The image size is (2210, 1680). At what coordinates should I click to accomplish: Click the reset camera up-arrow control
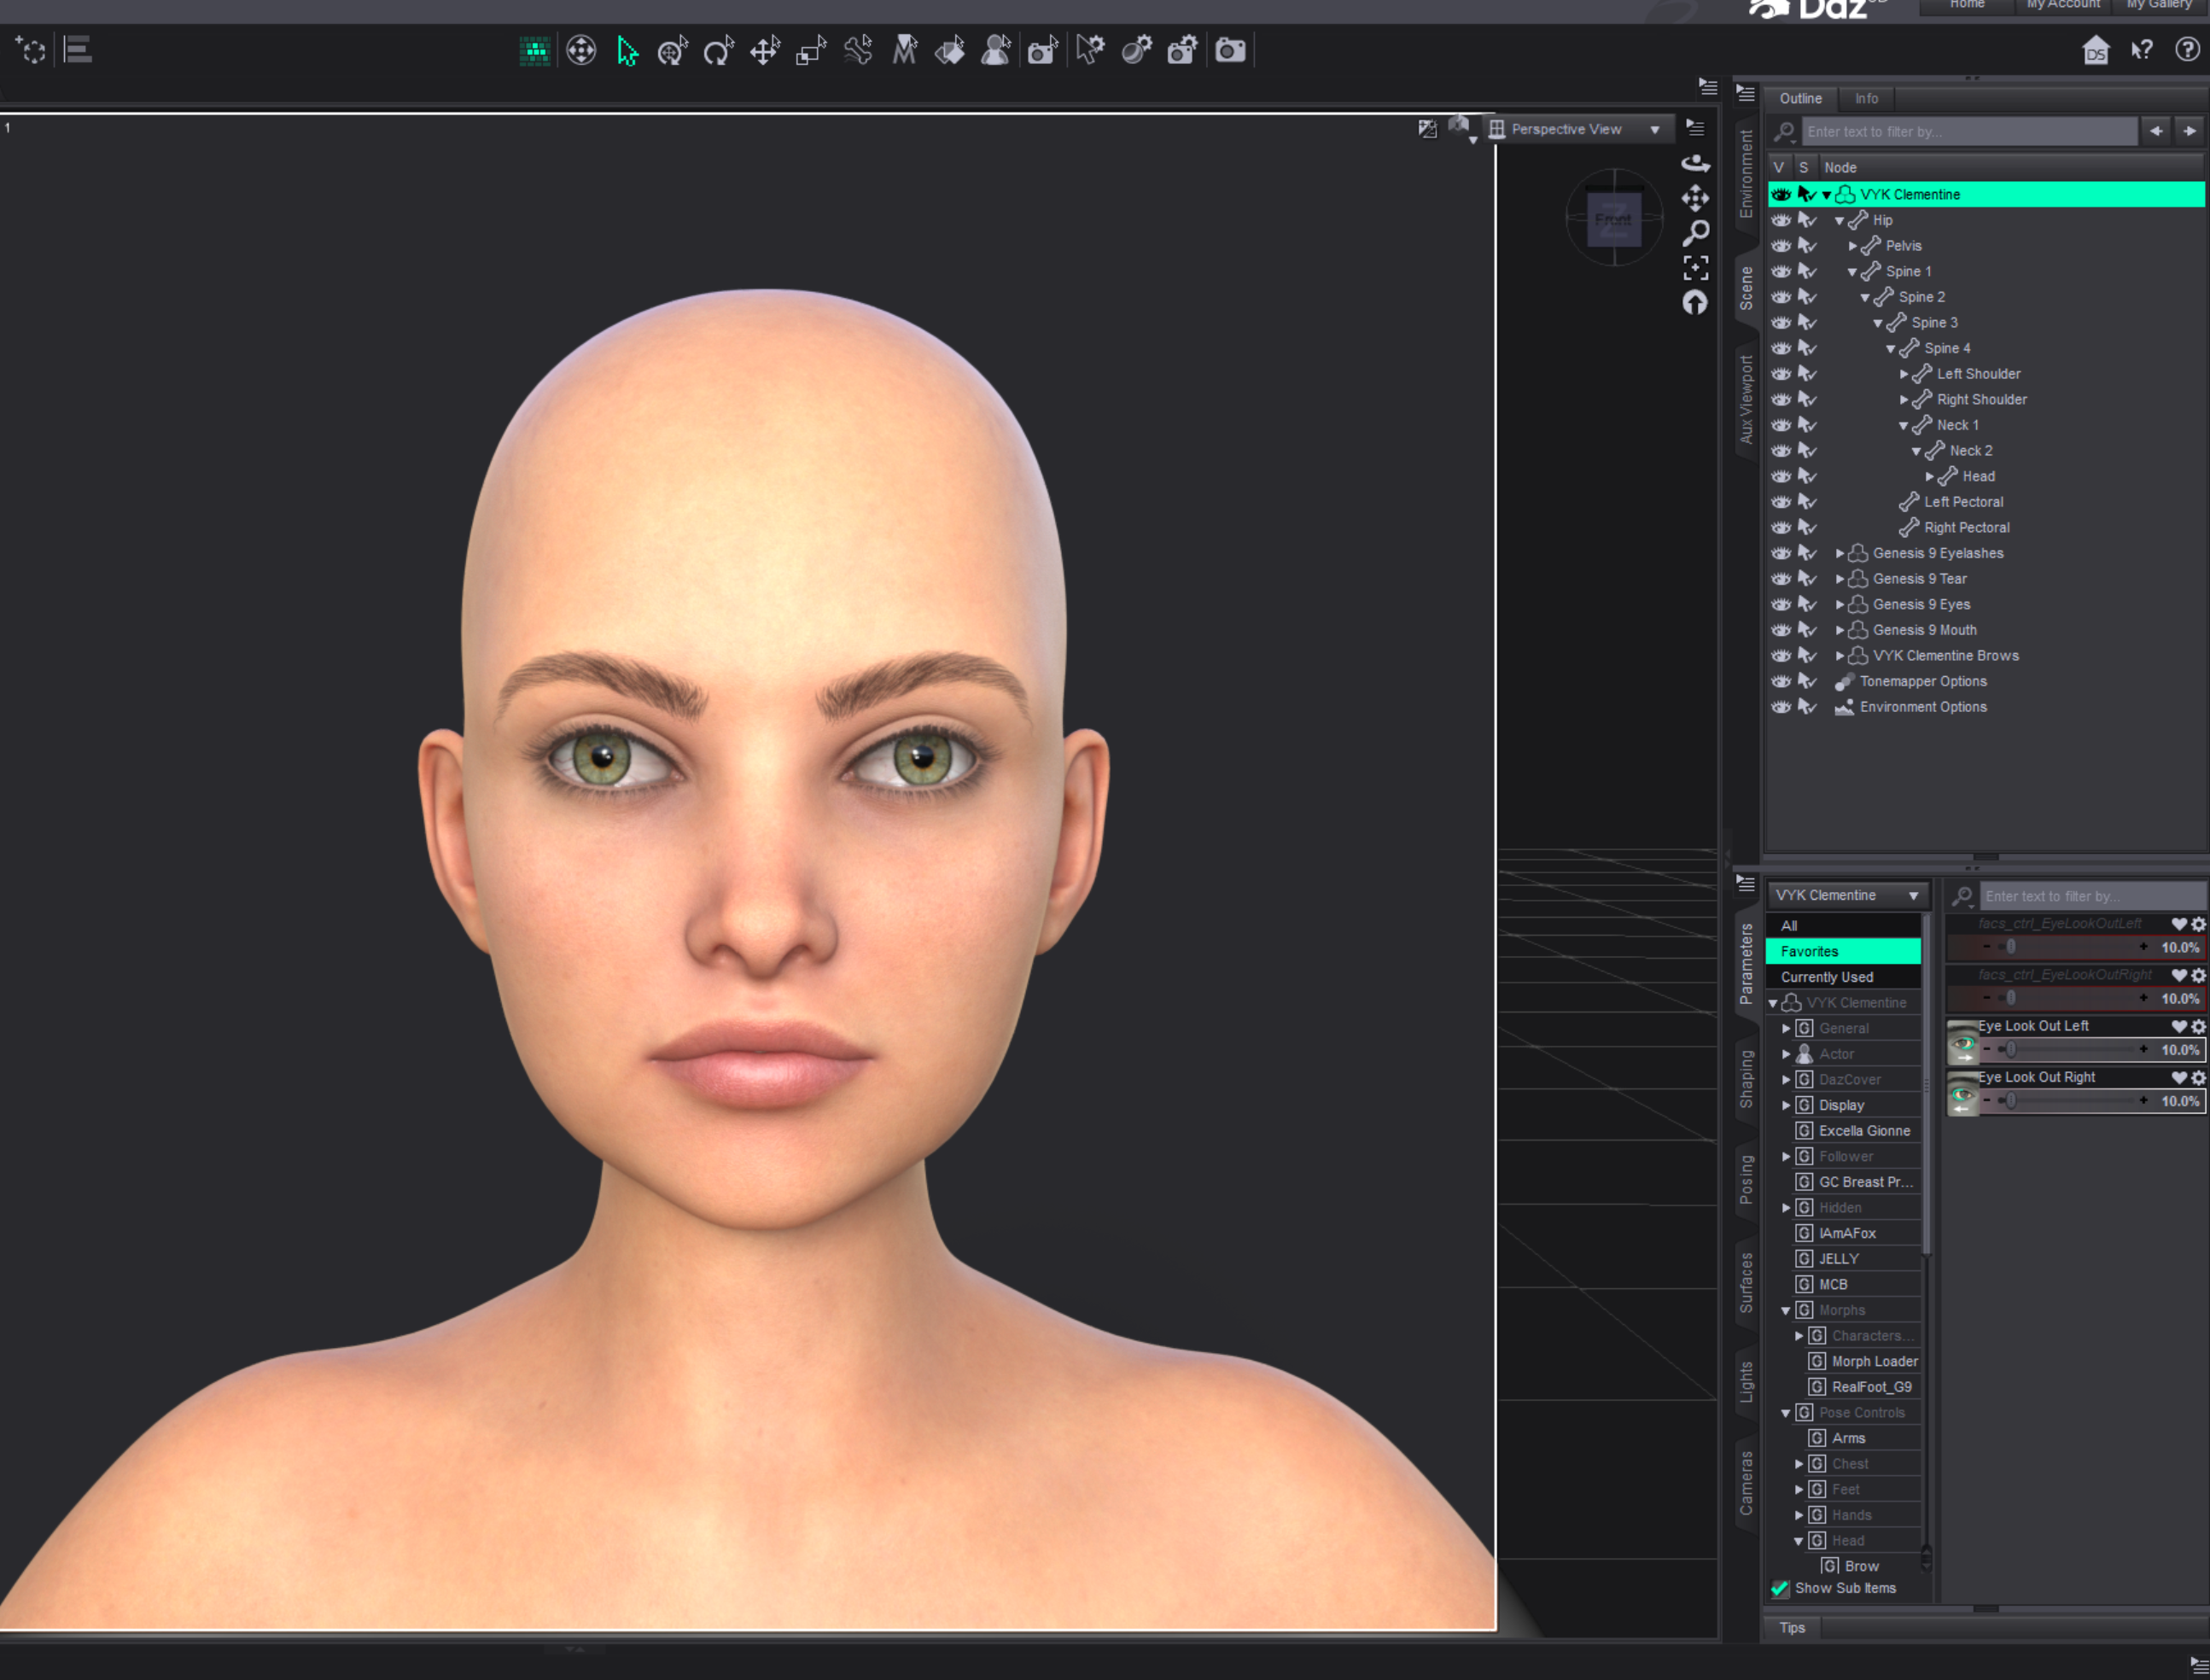coord(1695,302)
